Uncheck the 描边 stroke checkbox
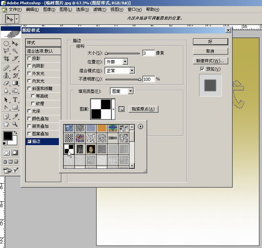 pos(29,141)
